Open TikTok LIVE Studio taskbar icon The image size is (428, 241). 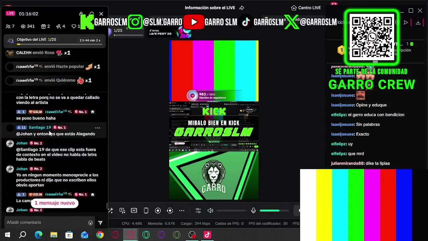tap(207, 235)
